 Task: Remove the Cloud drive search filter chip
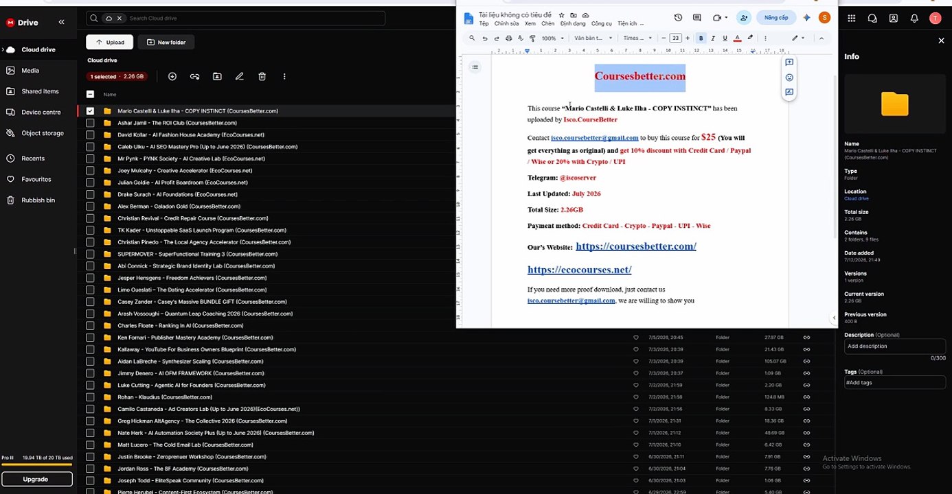point(119,18)
